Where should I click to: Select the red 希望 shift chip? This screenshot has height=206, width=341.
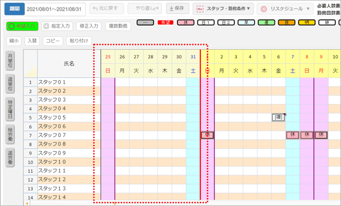pos(166,22)
